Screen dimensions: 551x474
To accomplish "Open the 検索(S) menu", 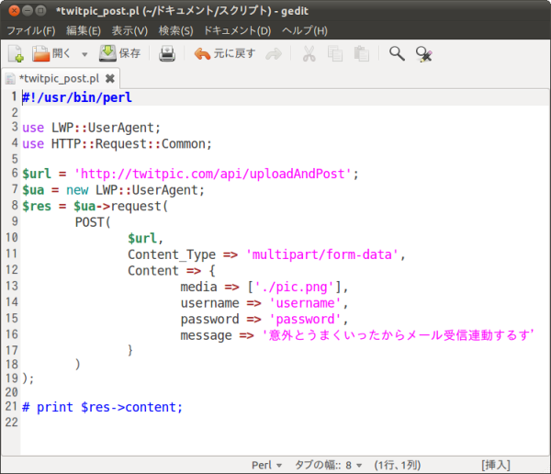I will pos(175,31).
